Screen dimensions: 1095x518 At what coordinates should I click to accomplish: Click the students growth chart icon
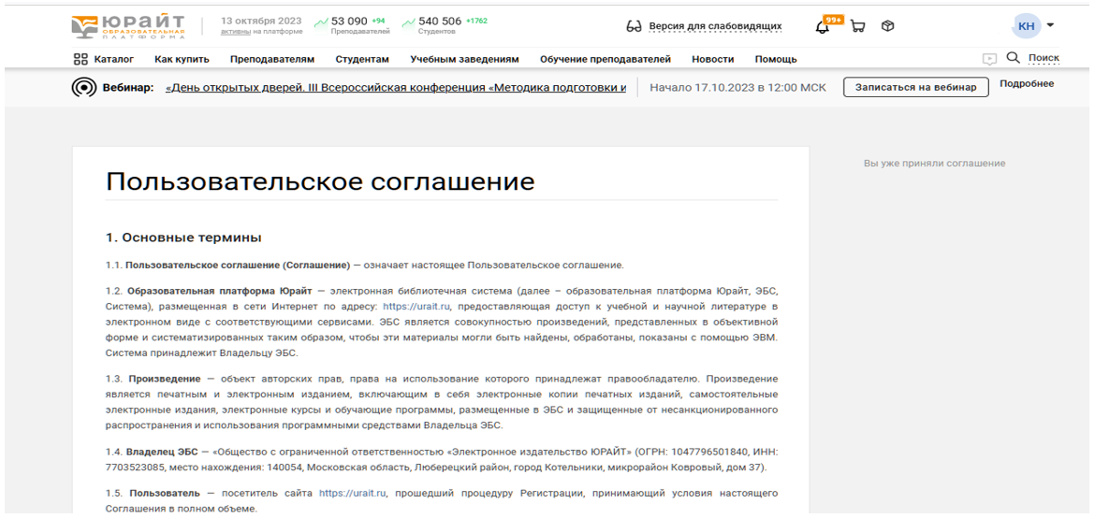coord(409,23)
